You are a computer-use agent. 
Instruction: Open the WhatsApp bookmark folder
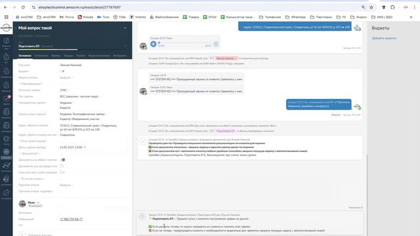[295, 17]
